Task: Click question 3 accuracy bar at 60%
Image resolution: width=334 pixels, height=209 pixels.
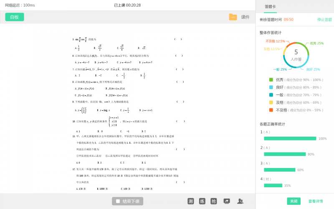Action: pos(279,170)
